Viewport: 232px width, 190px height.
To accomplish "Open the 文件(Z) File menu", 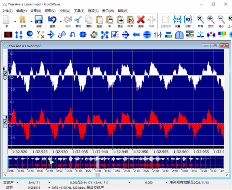I will [x=7, y=11].
